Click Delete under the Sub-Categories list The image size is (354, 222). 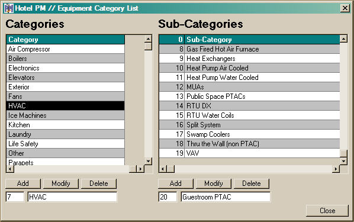252,184
